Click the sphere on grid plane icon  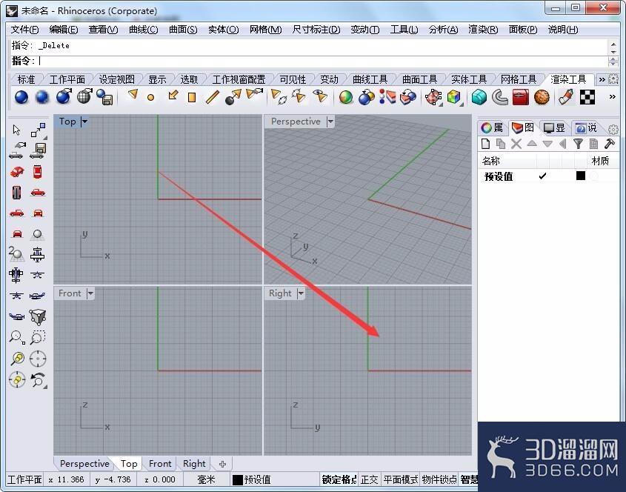tap(38, 234)
